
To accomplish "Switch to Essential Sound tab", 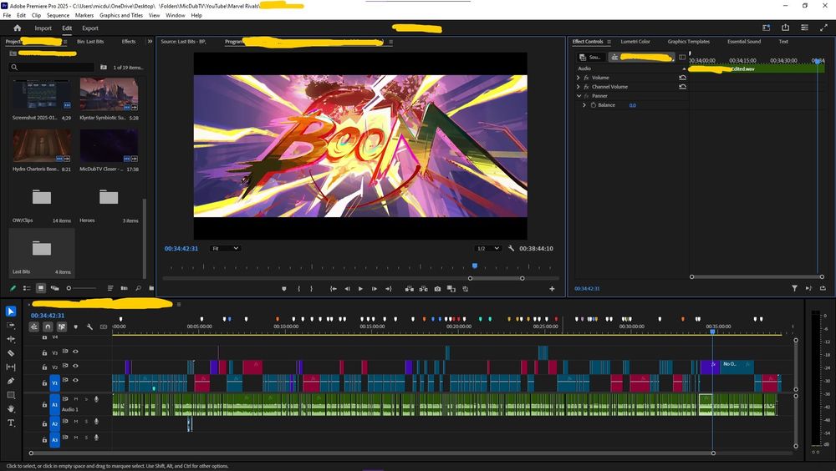I will click(x=744, y=42).
